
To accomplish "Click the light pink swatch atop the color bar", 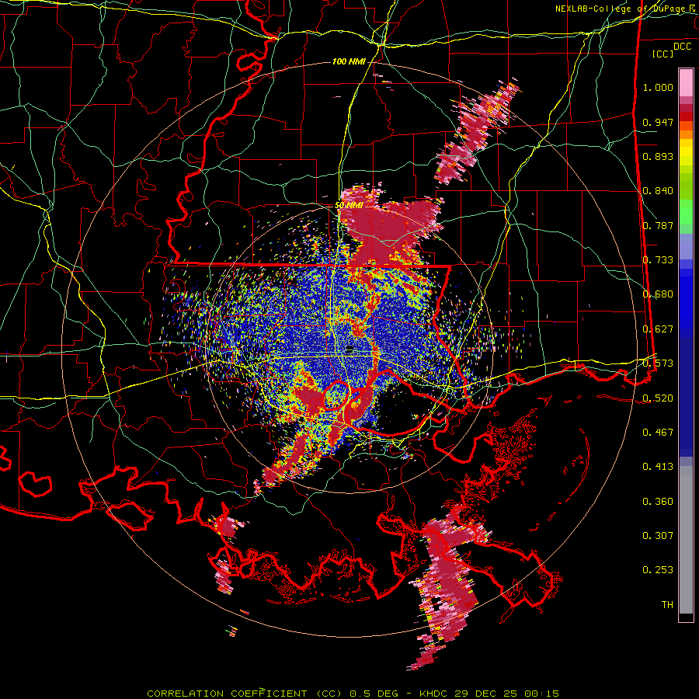I will coord(686,82).
